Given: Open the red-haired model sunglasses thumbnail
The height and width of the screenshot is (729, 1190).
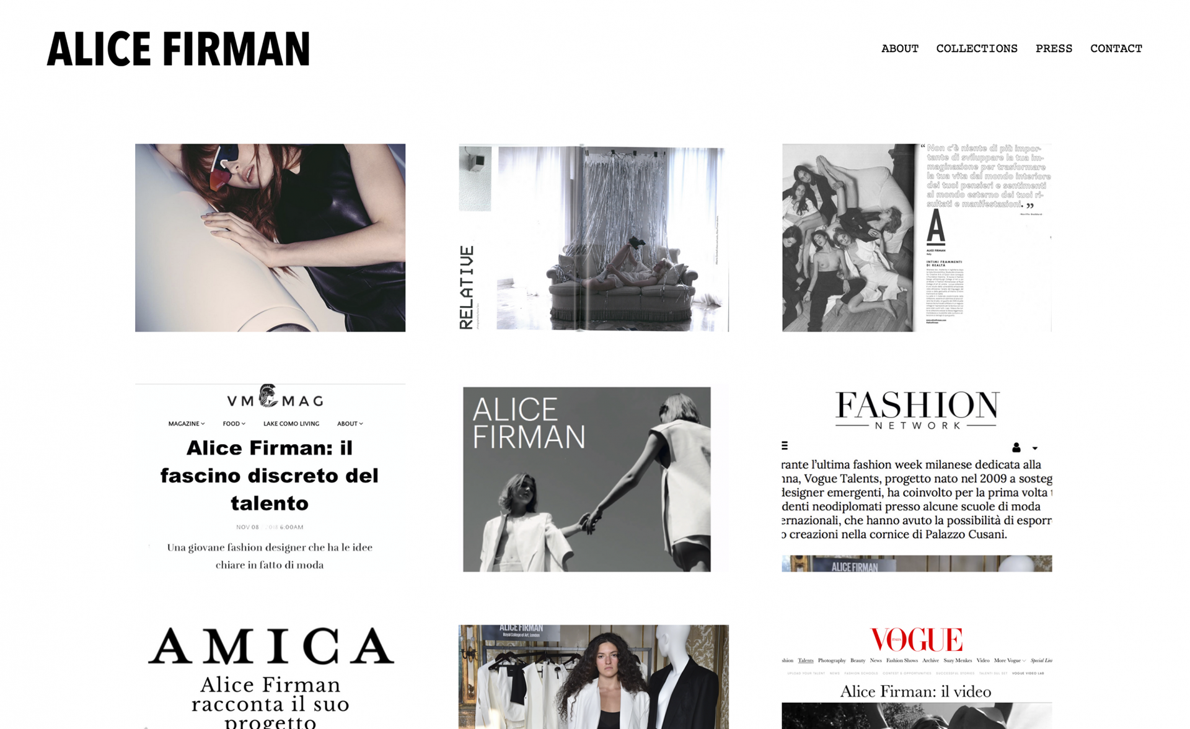Looking at the screenshot, I should coord(270,238).
